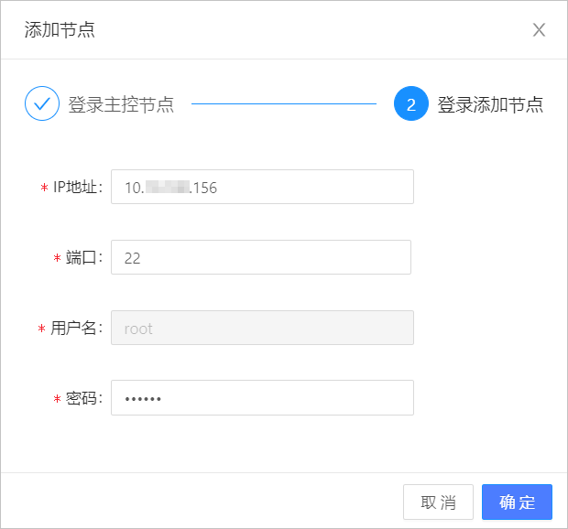Focus the IP地址 input field
This screenshot has width=568, height=529.
pyautogui.click(x=262, y=187)
